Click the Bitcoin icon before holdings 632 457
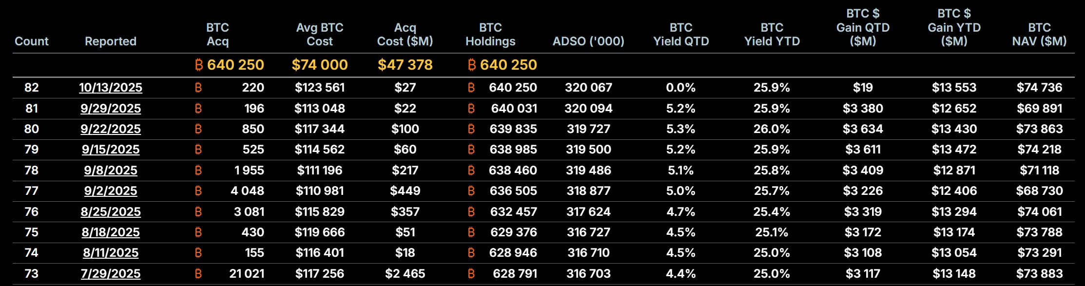The image size is (1085, 286). [471, 212]
